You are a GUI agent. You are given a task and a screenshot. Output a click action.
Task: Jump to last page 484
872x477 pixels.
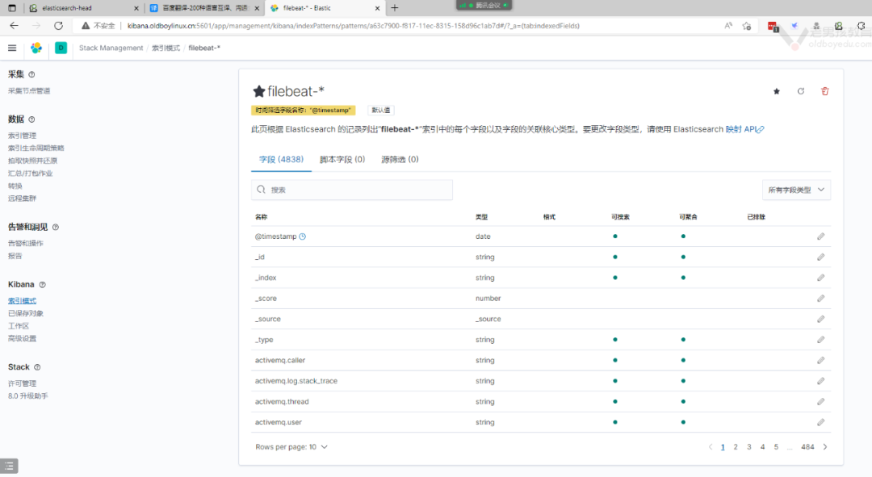807,447
